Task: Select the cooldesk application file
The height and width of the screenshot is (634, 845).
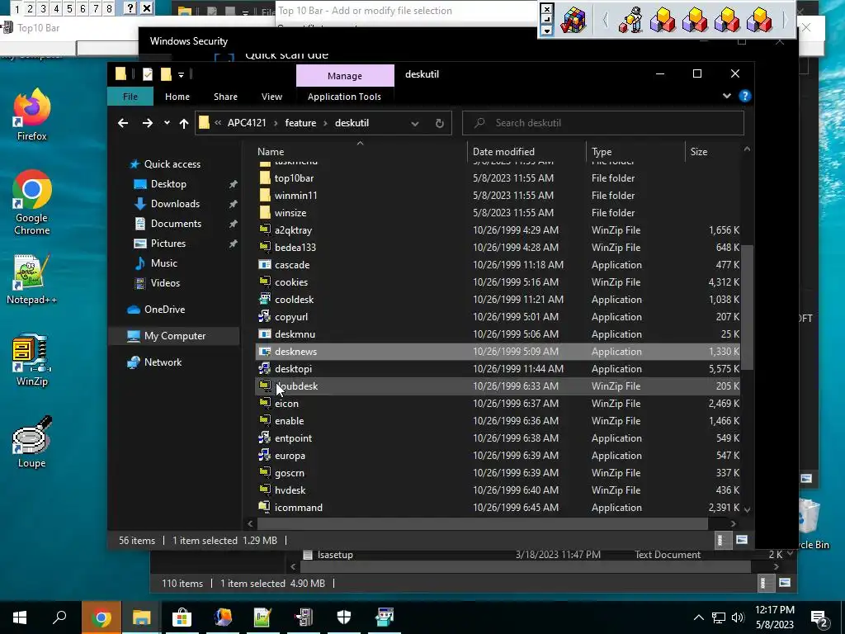Action: 498,299
